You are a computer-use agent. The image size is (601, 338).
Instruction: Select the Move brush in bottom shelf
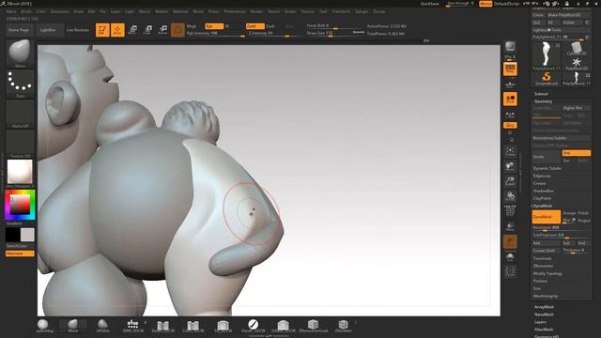pyautogui.click(x=73, y=326)
